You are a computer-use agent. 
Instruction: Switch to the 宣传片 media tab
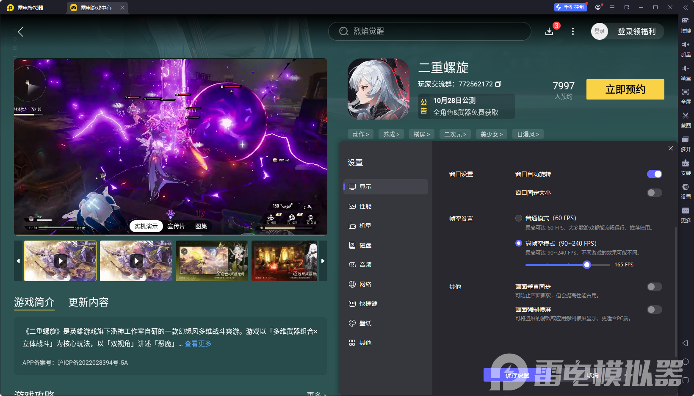coord(177,226)
